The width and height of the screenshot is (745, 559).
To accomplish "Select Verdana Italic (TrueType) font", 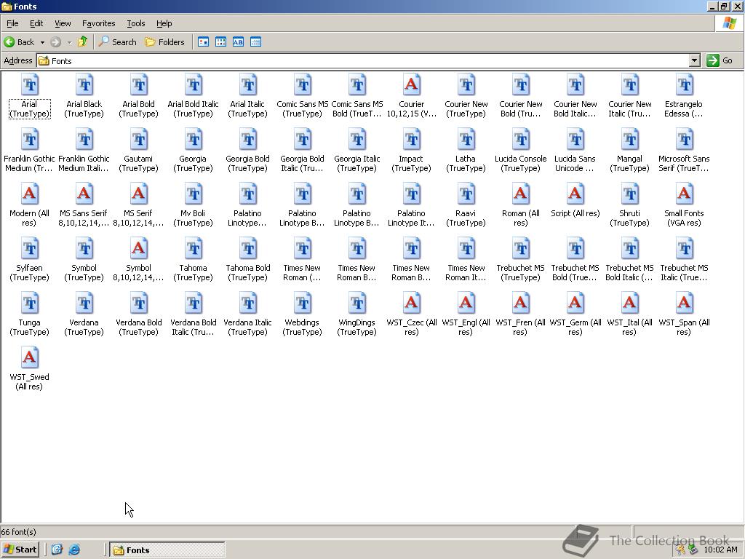I will [x=248, y=304].
